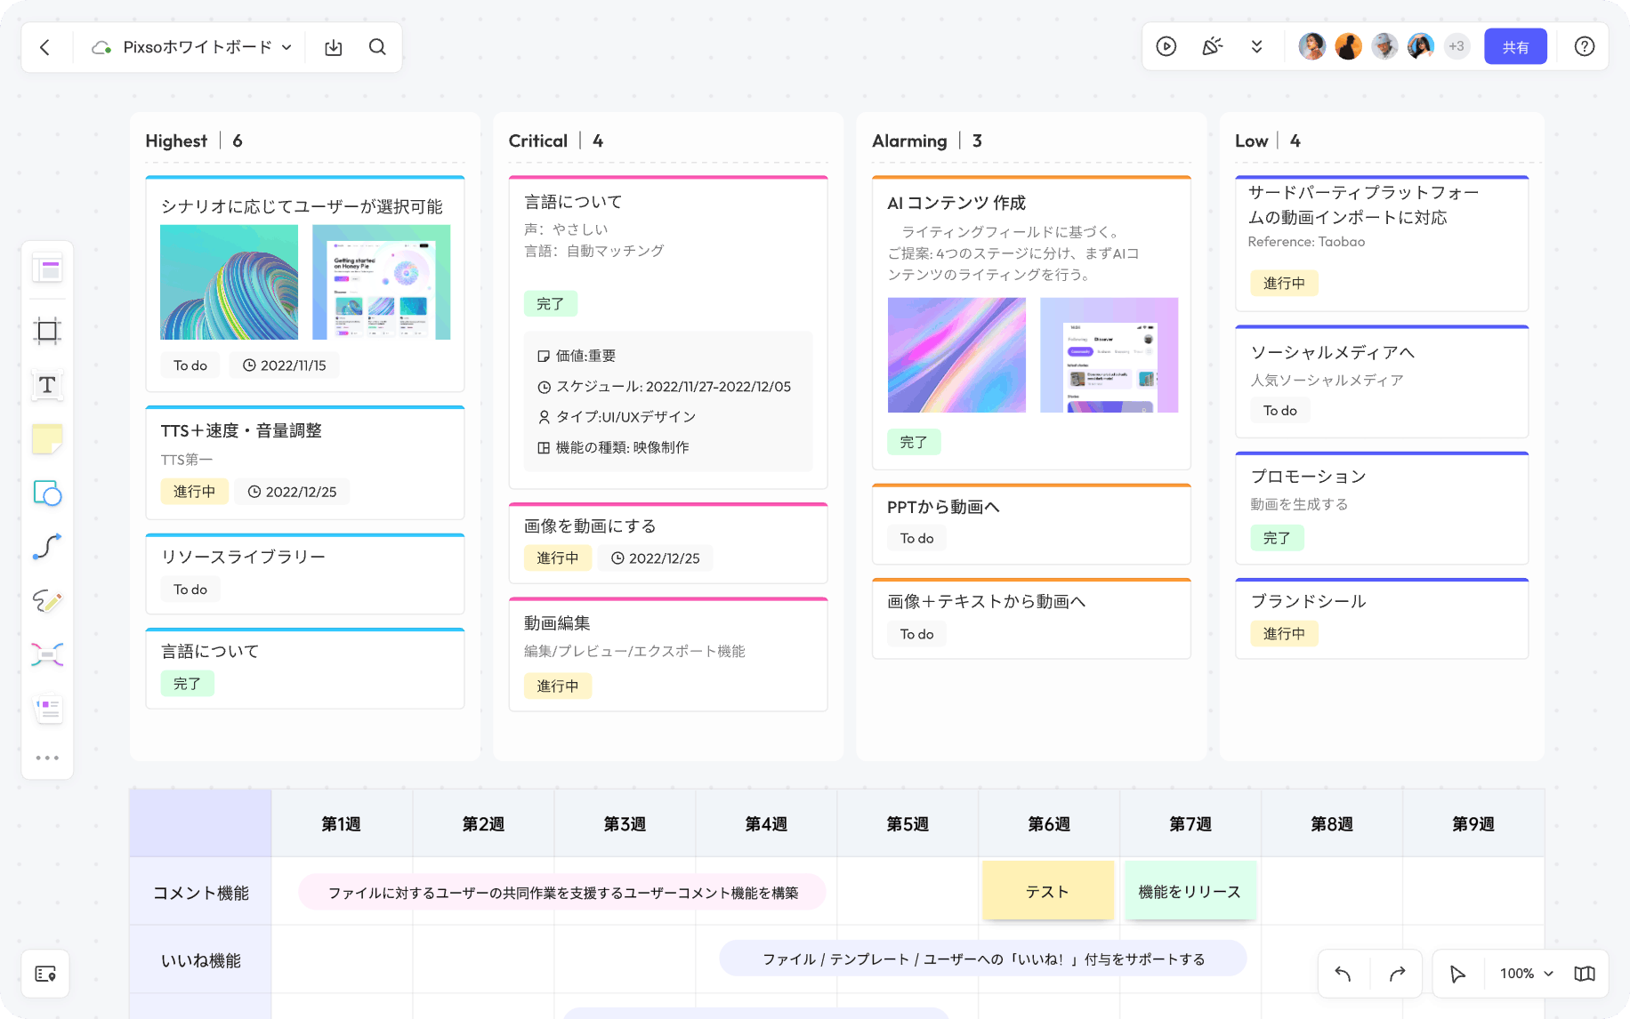Click the export download icon
The image size is (1630, 1019).
334,47
